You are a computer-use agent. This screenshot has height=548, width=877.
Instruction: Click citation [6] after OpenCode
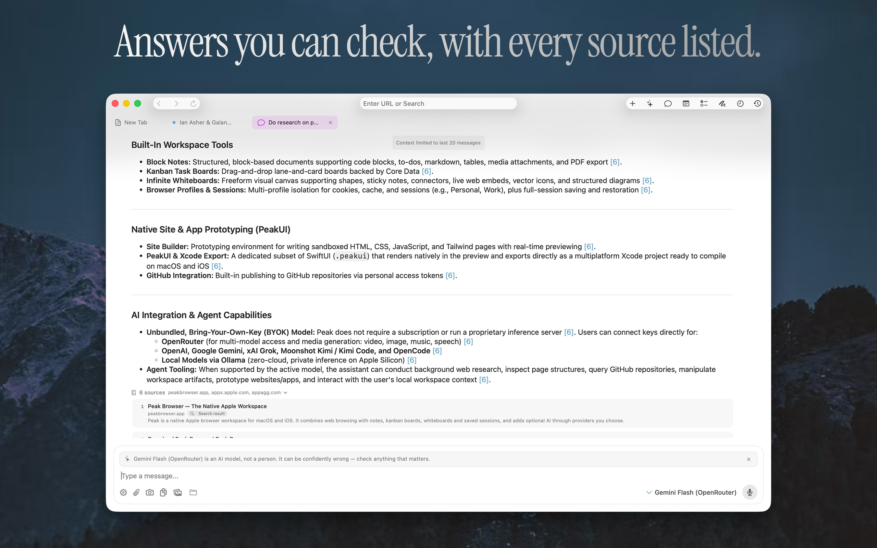point(437,351)
